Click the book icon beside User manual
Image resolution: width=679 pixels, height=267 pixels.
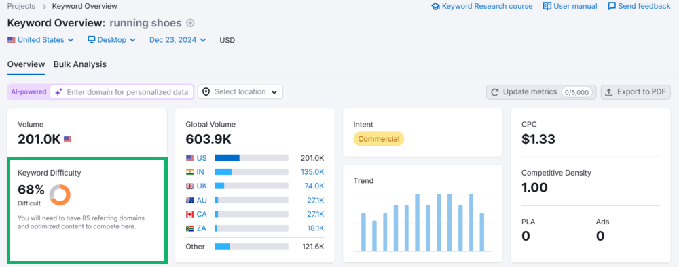[547, 6]
